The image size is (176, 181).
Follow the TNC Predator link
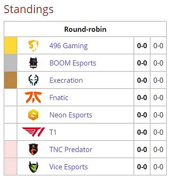pyautogui.click(x=71, y=150)
